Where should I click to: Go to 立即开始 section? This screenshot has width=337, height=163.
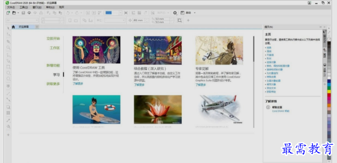click(x=53, y=39)
